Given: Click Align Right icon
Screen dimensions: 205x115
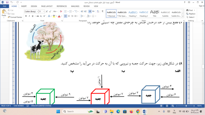Looking at the screenshot, I should click(72, 16).
